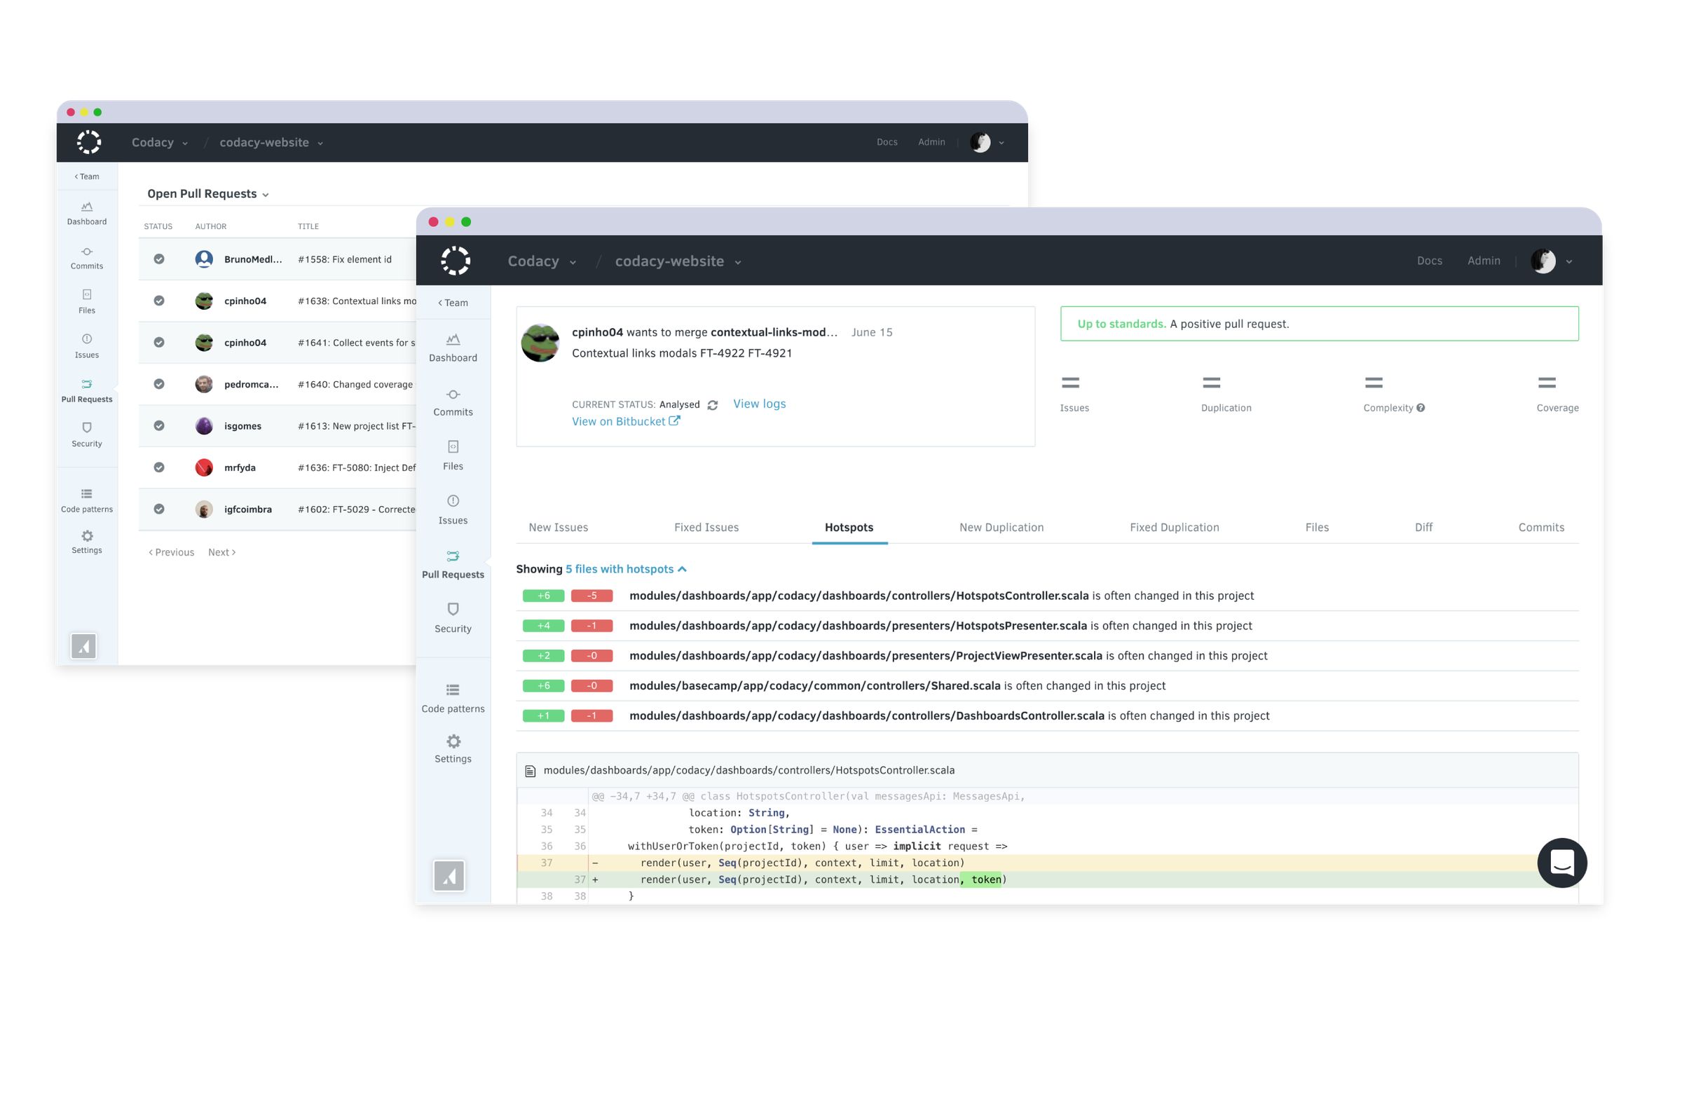Open codacy-website project dropdown in front window
This screenshot has width=1682, height=1096.
678,261
